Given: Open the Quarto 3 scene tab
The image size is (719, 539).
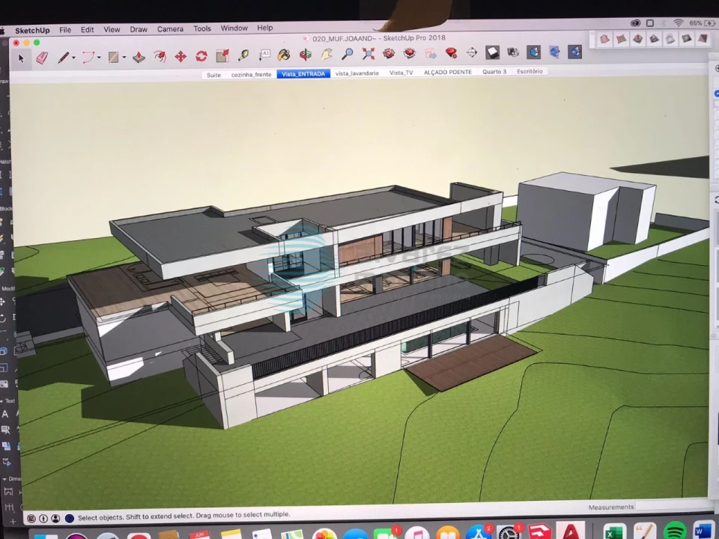Looking at the screenshot, I should point(494,72).
